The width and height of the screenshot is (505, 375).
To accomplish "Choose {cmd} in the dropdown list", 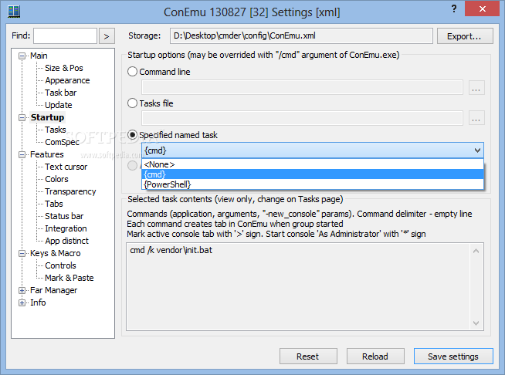I will pyautogui.click(x=313, y=174).
